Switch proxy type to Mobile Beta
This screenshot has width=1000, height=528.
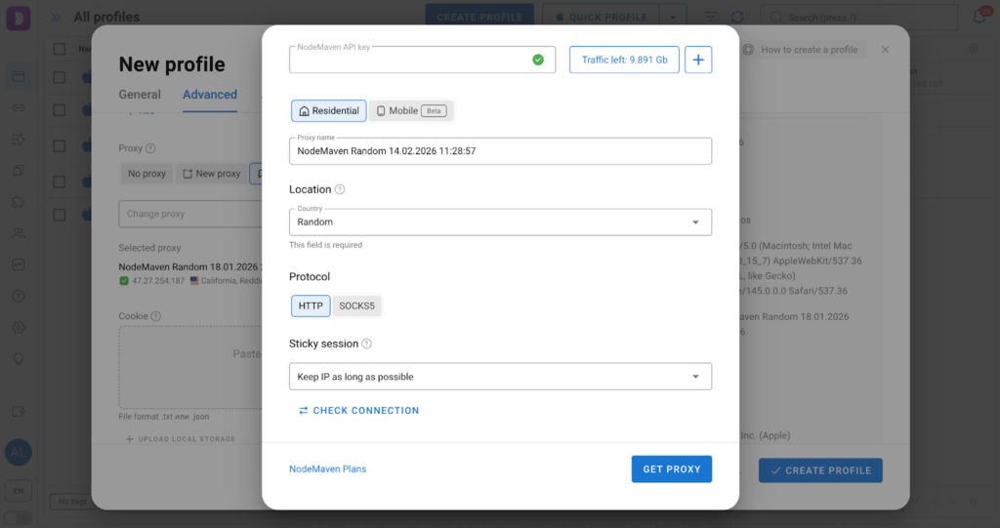[410, 110]
